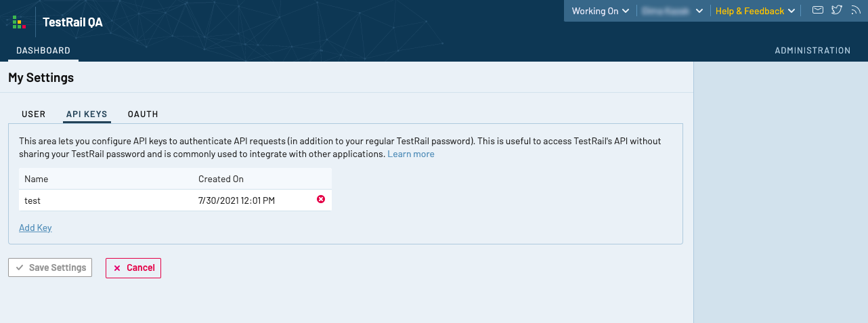This screenshot has width=868, height=323.
Task: Click the TestRail colored squares logo
Action: tap(18, 22)
